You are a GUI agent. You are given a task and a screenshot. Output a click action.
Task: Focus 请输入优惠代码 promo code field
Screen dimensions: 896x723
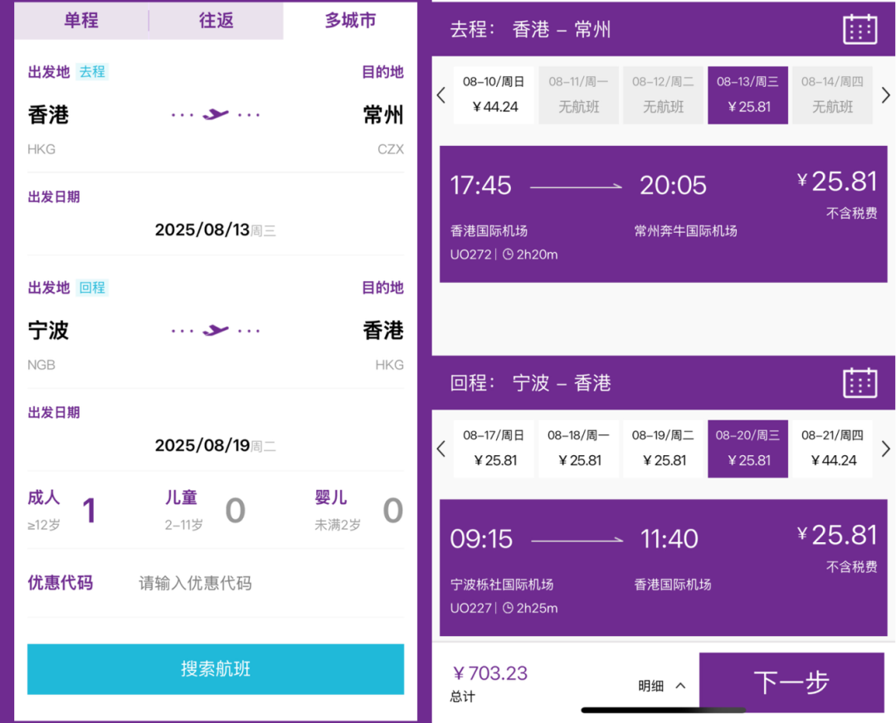coord(196,583)
